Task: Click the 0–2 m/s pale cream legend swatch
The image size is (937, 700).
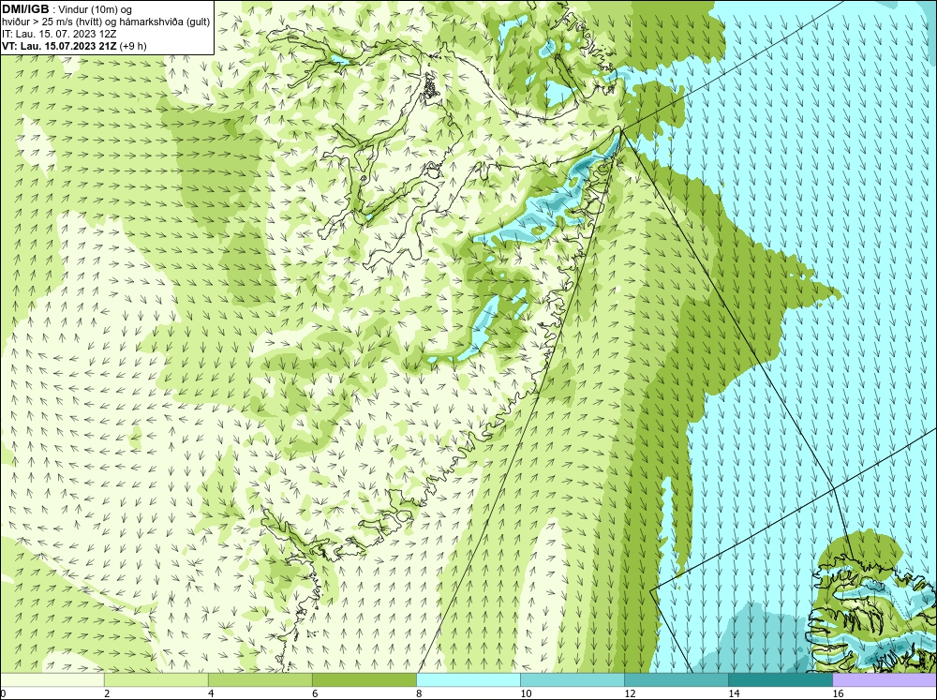Action: pyautogui.click(x=52, y=679)
